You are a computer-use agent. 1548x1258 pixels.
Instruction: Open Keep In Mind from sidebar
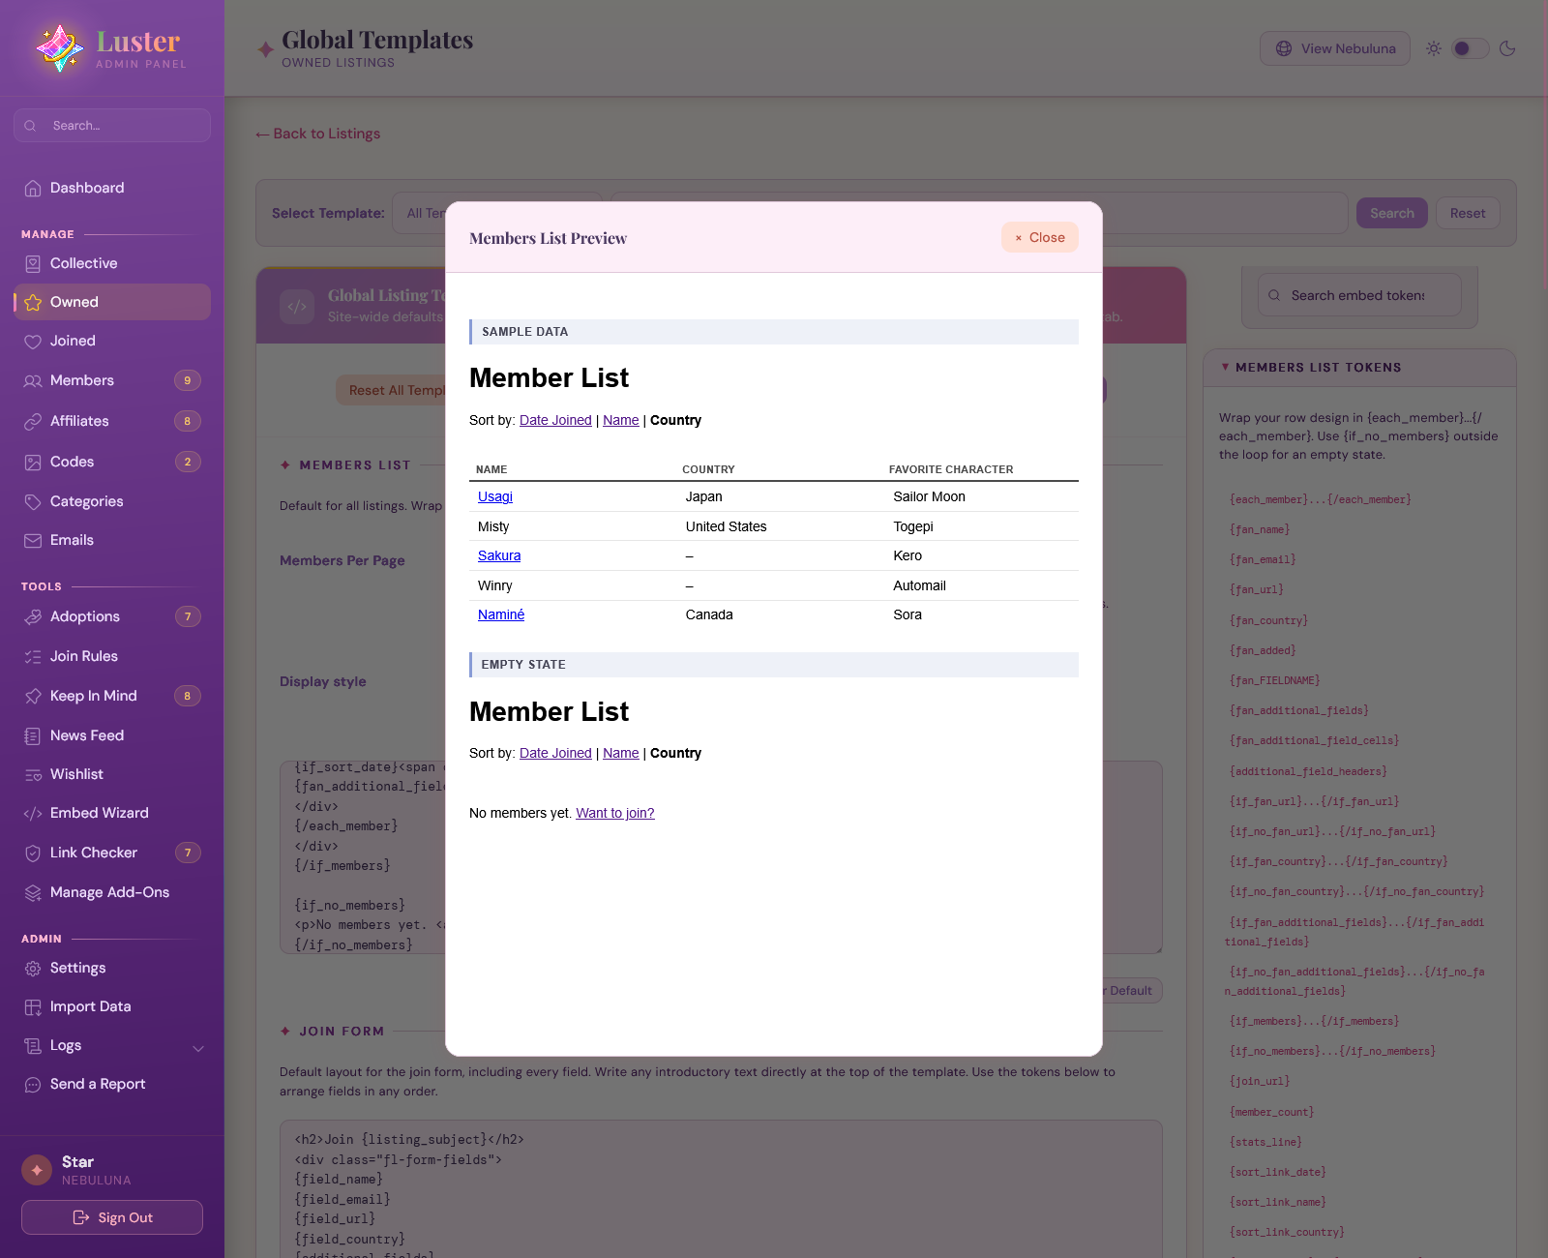[112, 696]
